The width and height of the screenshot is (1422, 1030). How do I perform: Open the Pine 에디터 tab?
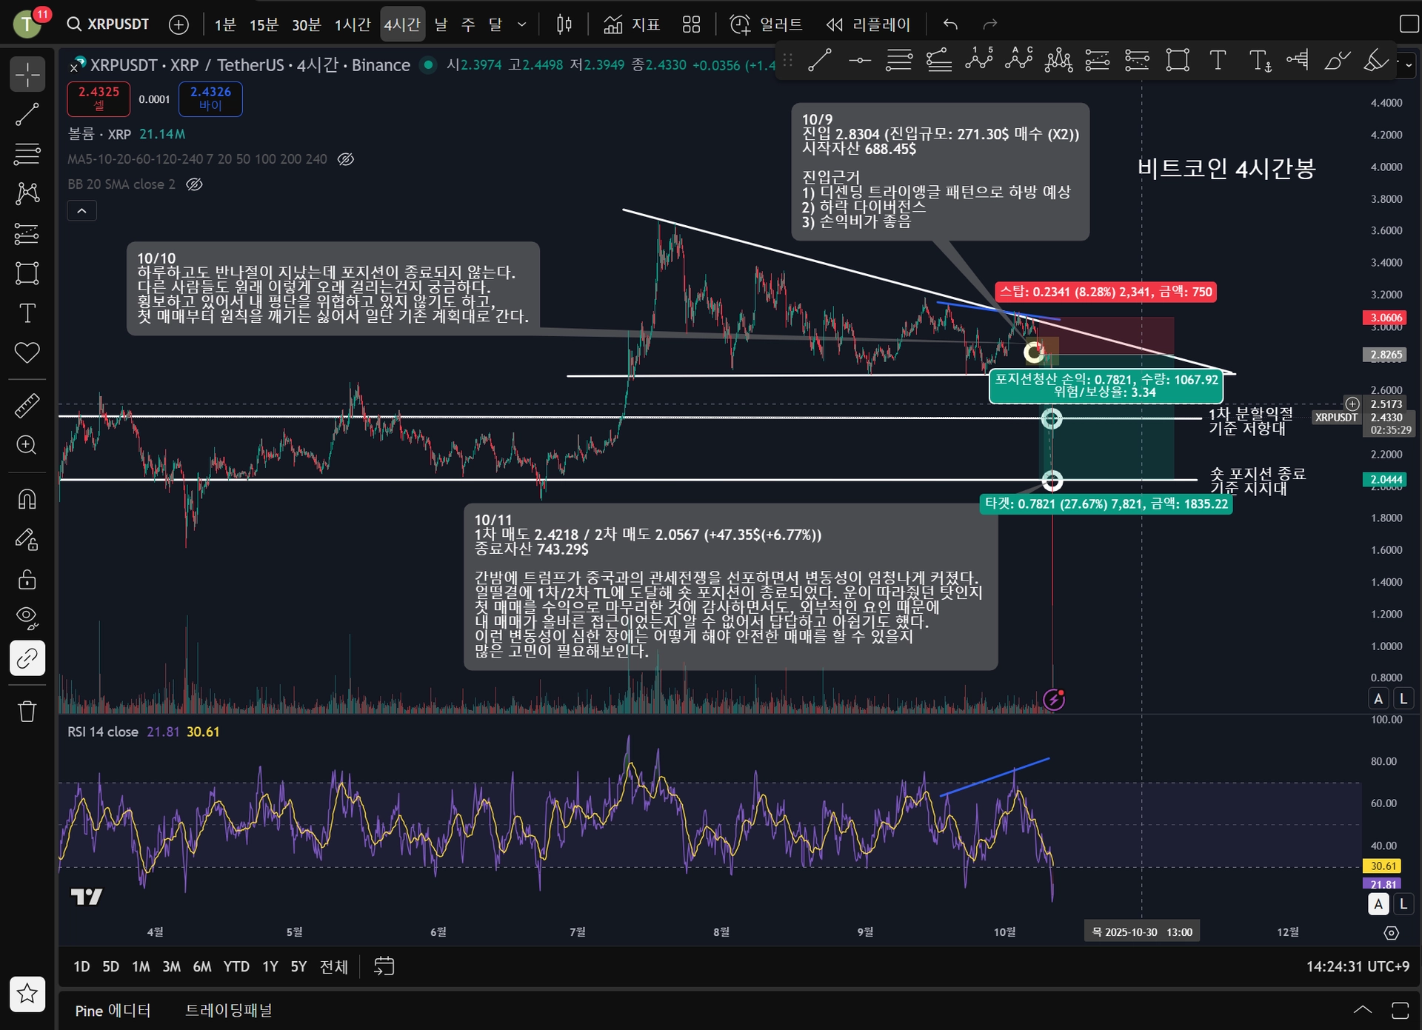tap(113, 1011)
